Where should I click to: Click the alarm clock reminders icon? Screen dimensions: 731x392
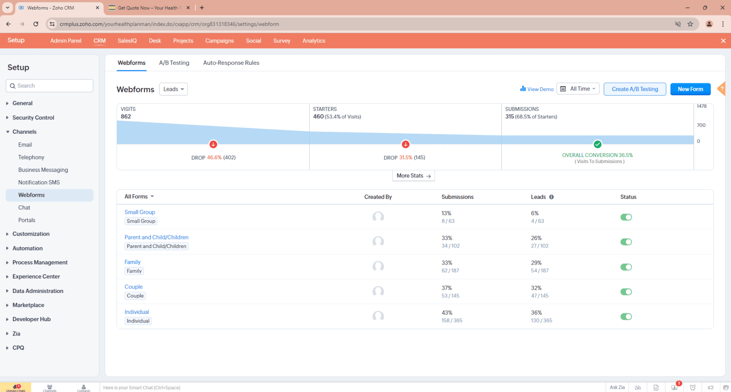tap(693, 387)
